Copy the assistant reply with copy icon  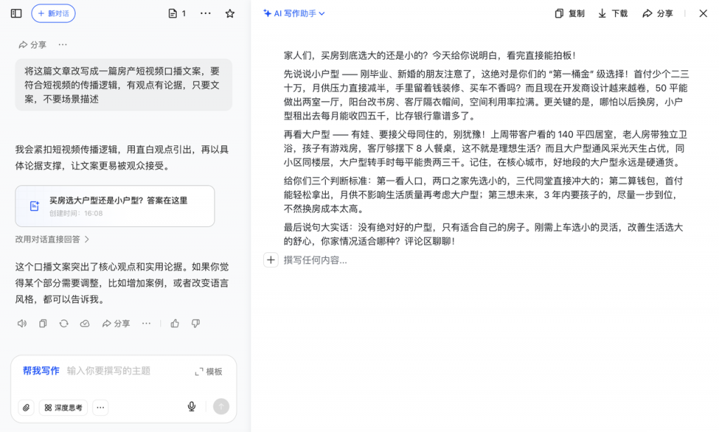coord(43,323)
